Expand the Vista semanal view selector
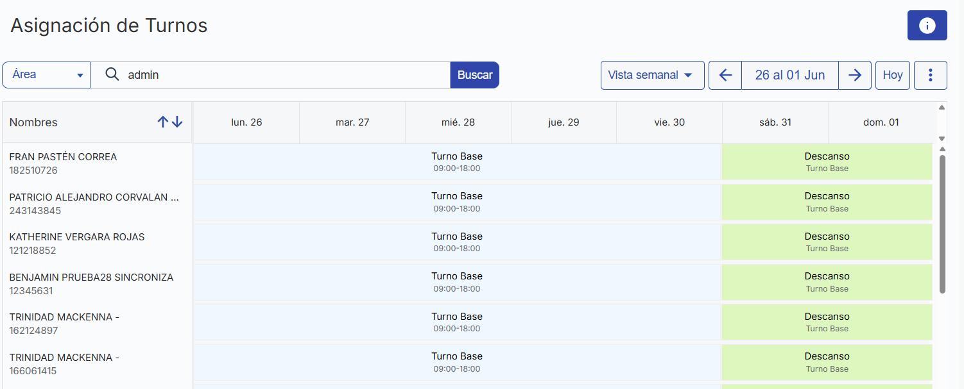The image size is (964, 389). coord(652,75)
